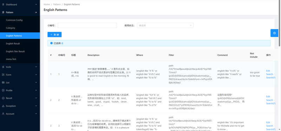Click the List menu icon
Viewport: 281px width, 131px height.
coord(3,82)
